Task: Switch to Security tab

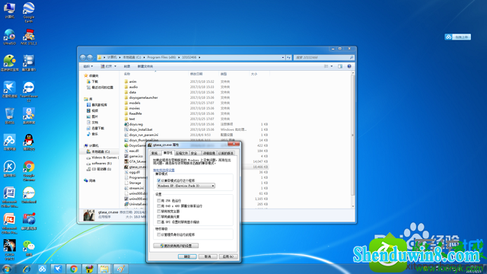Action: click(x=194, y=153)
